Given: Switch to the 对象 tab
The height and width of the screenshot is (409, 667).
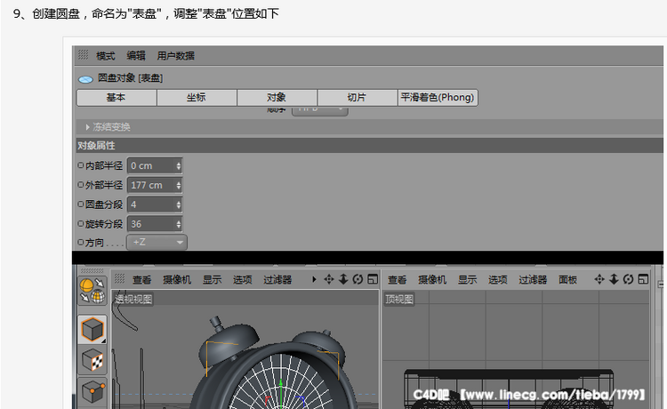Looking at the screenshot, I should point(277,98).
